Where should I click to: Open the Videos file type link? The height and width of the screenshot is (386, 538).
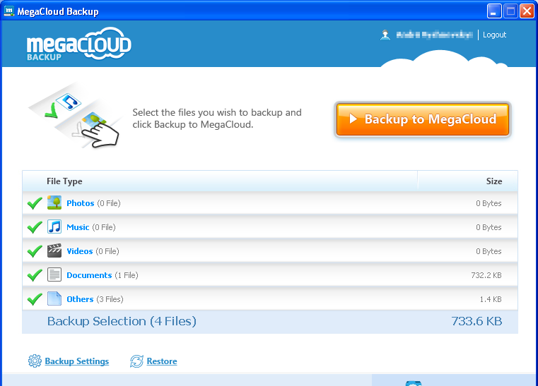(80, 251)
